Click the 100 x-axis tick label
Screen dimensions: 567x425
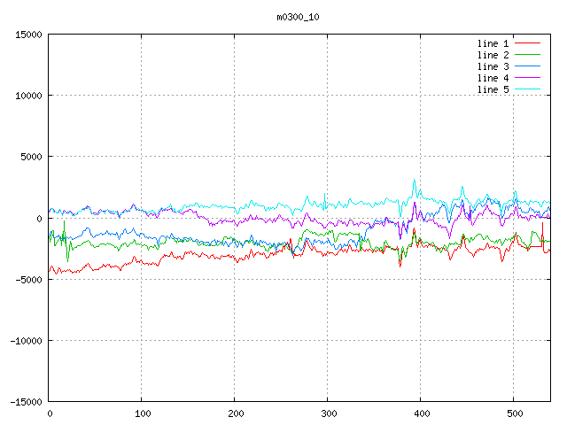pos(142,413)
